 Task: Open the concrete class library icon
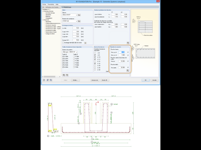[79, 15]
